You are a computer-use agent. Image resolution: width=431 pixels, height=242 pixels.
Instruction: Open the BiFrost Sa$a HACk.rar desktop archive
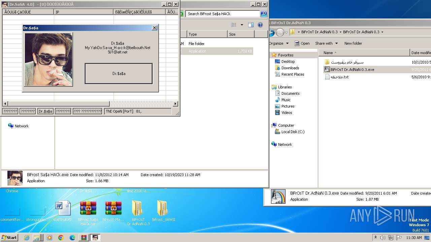point(88,212)
